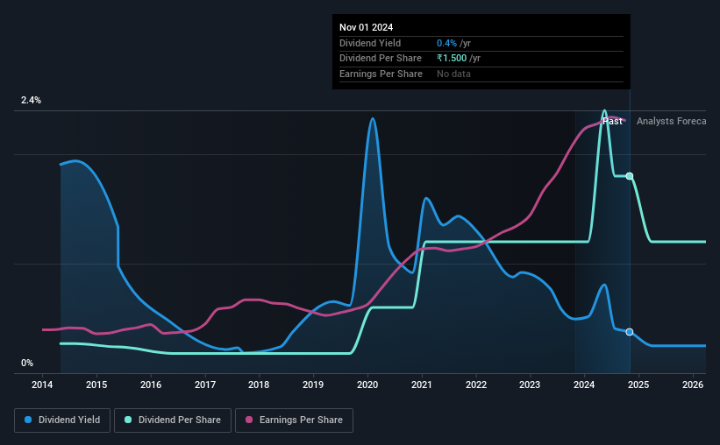
Task: Click the 0.4% dividend yield tooltip value
Action: coord(446,43)
